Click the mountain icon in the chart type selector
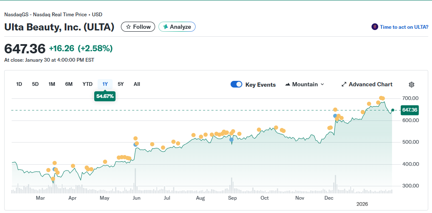Image resolution: width=432 pixels, height=213 pixels. coord(288,85)
